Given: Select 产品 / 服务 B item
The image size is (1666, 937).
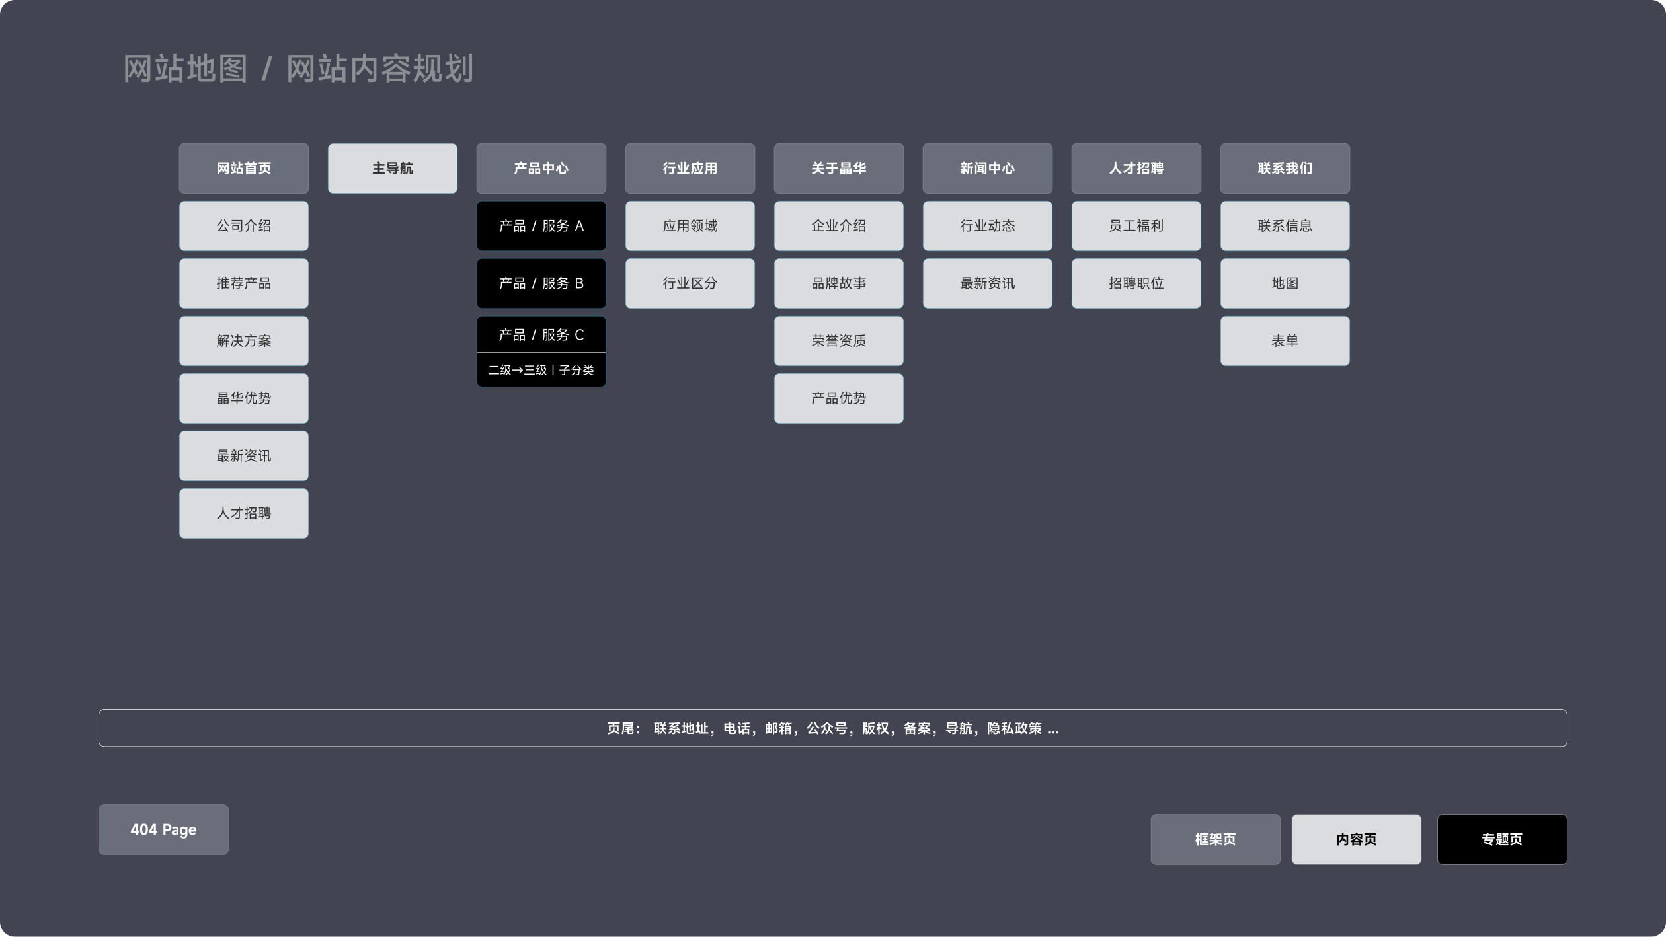Looking at the screenshot, I should click(x=541, y=283).
